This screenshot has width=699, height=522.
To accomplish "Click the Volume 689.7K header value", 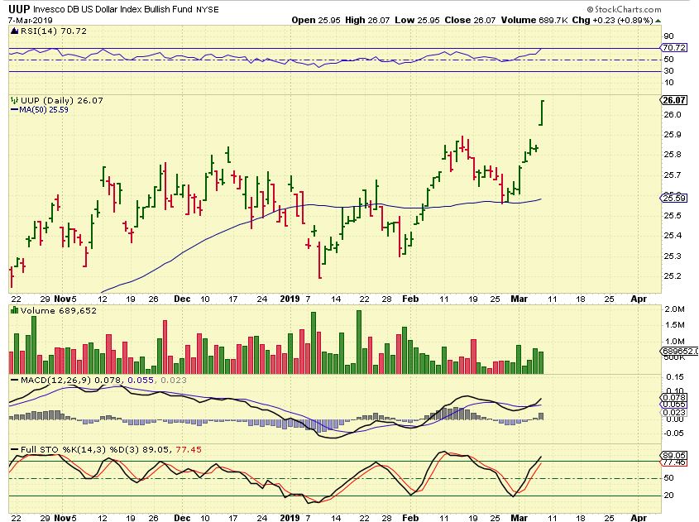I will coord(534,21).
